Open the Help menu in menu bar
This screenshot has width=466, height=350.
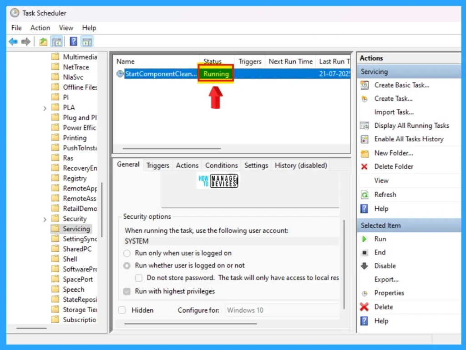(x=89, y=28)
